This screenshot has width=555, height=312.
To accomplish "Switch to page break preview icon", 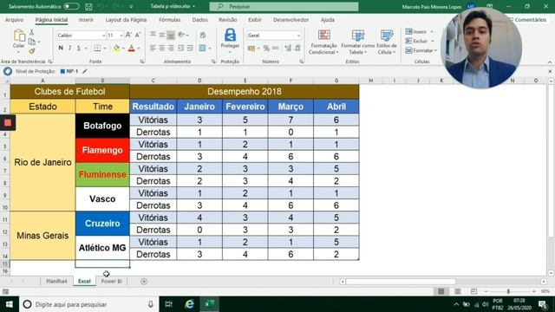I will (473, 291).
